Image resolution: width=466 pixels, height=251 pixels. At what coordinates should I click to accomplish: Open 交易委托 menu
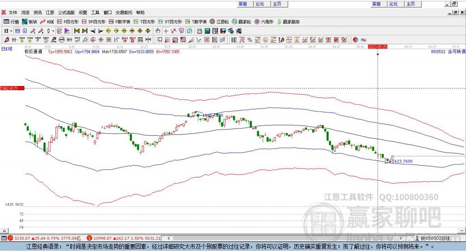point(124,12)
